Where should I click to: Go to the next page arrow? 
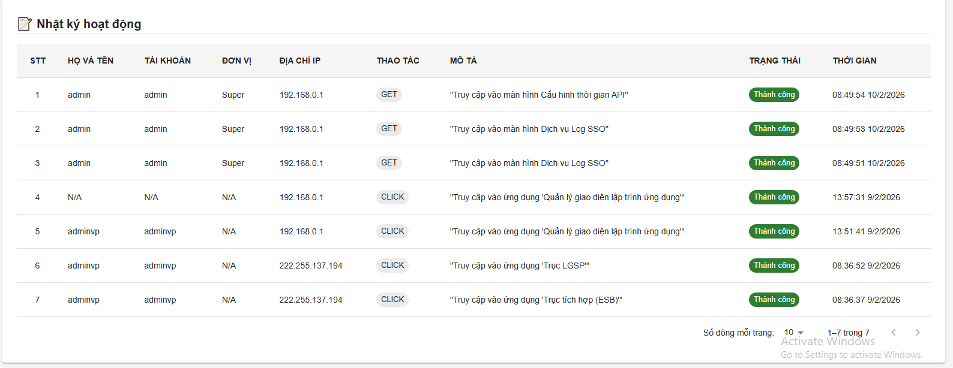[x=917, y=333]
